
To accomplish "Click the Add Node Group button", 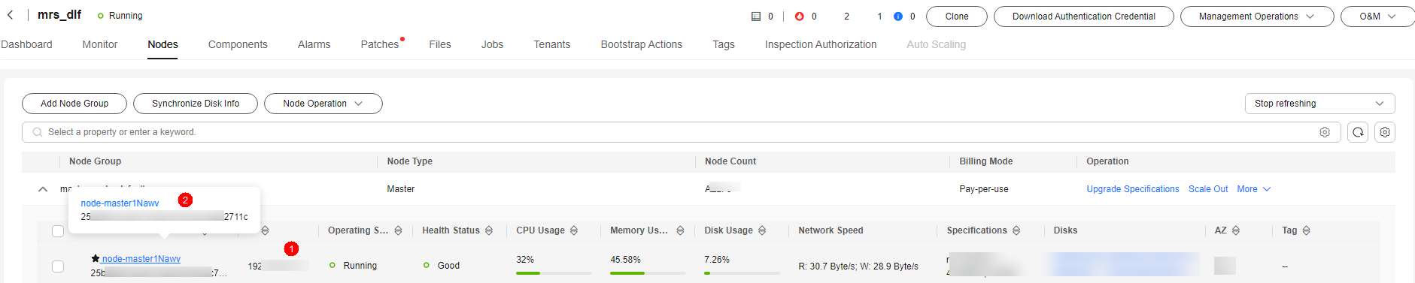I will coord(74,104).
